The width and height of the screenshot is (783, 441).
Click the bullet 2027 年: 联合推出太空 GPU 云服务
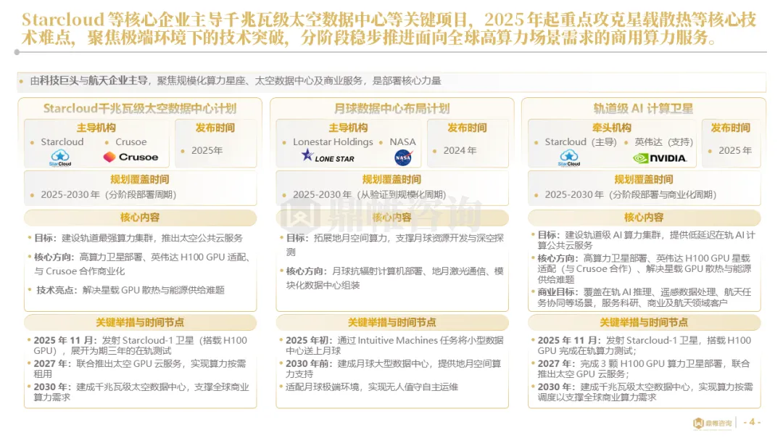(x=140, y=368)
